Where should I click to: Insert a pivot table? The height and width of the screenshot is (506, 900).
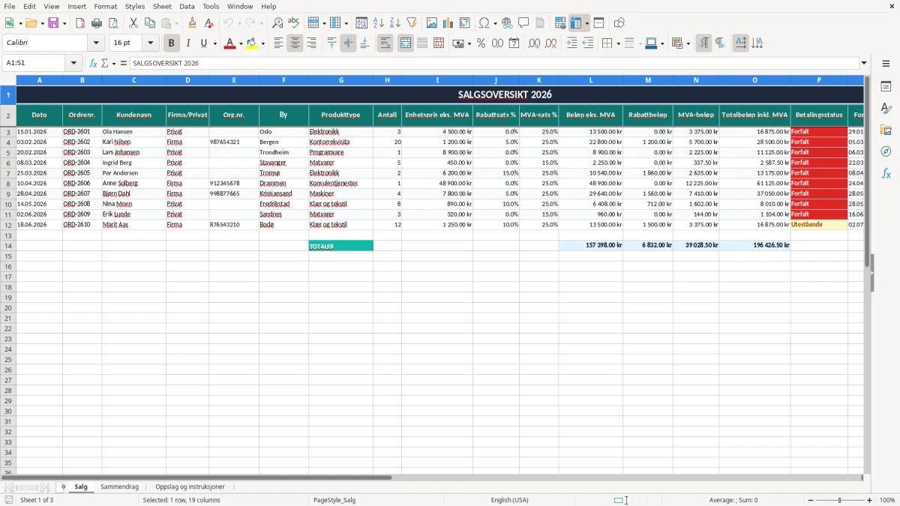465,23
